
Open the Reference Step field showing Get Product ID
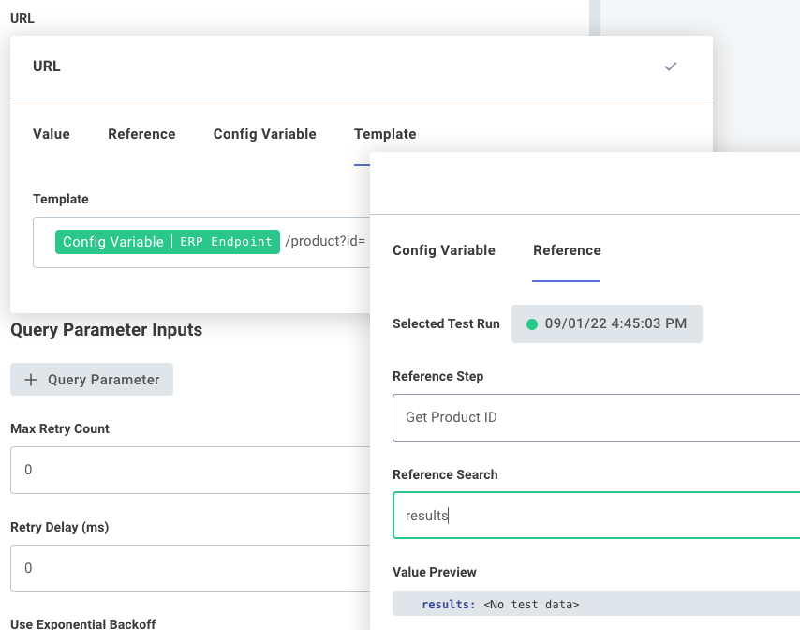tap(595, 417)
